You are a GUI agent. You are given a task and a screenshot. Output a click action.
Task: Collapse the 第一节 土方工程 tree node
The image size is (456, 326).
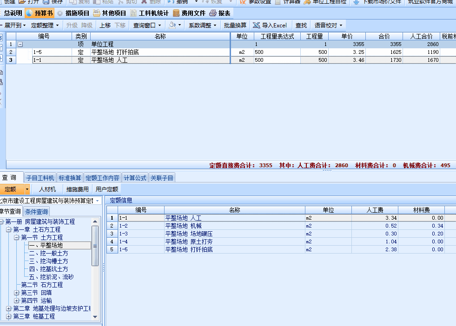tap(17, 237)
